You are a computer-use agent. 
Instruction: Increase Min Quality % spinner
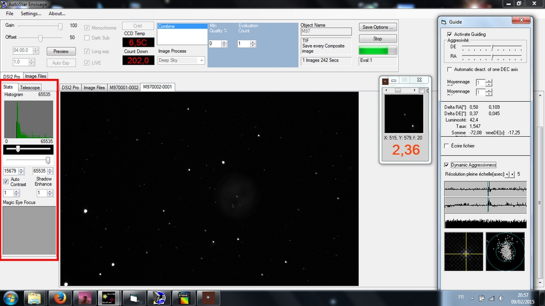coord(224,42)
